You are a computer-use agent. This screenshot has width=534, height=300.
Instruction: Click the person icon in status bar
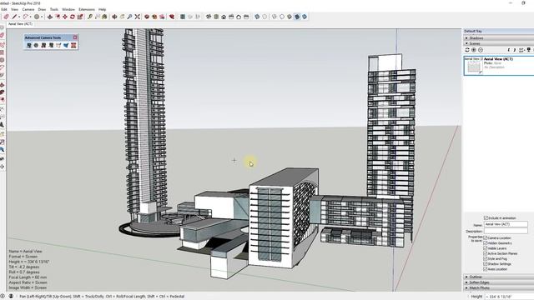[11, 297]
